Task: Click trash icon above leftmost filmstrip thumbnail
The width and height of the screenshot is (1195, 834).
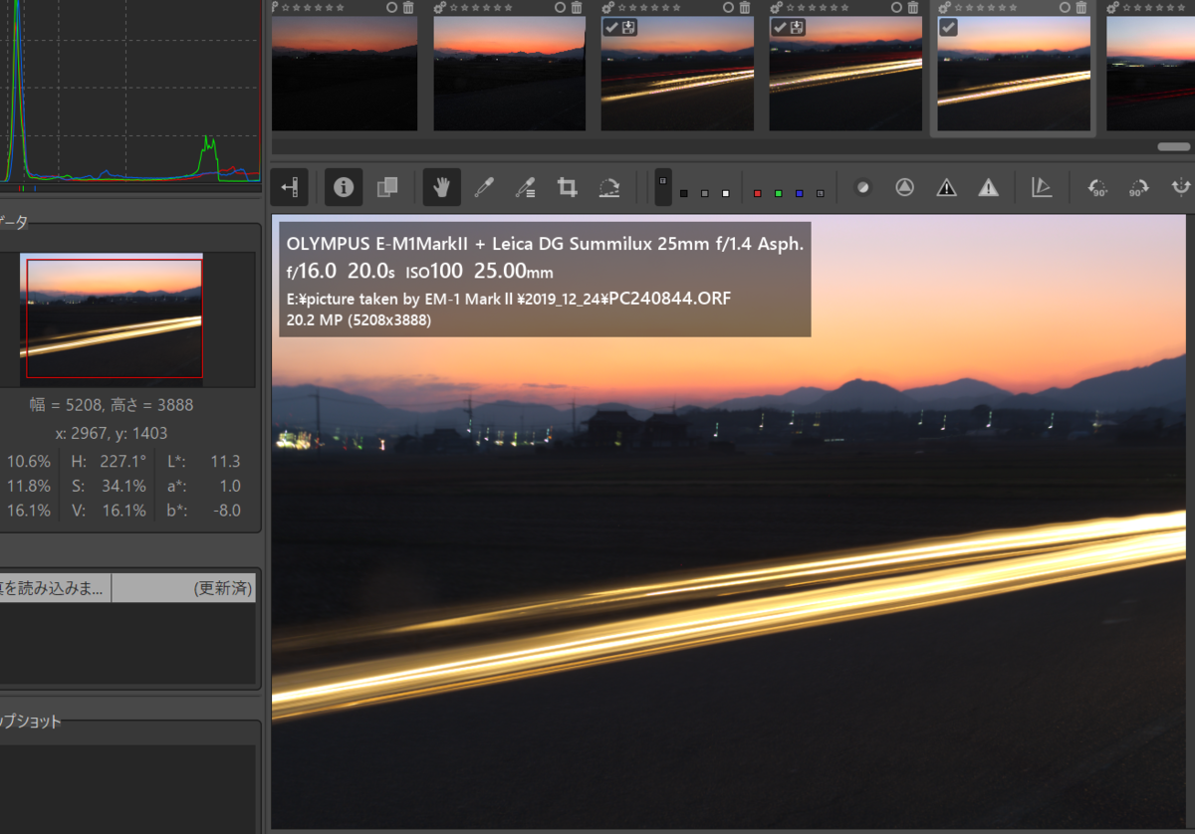Action: click(408, 7)
